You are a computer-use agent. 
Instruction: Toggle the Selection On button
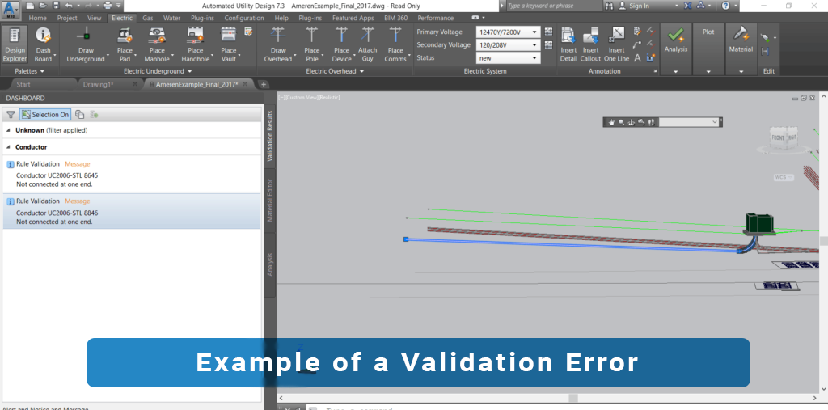point(45,115)
